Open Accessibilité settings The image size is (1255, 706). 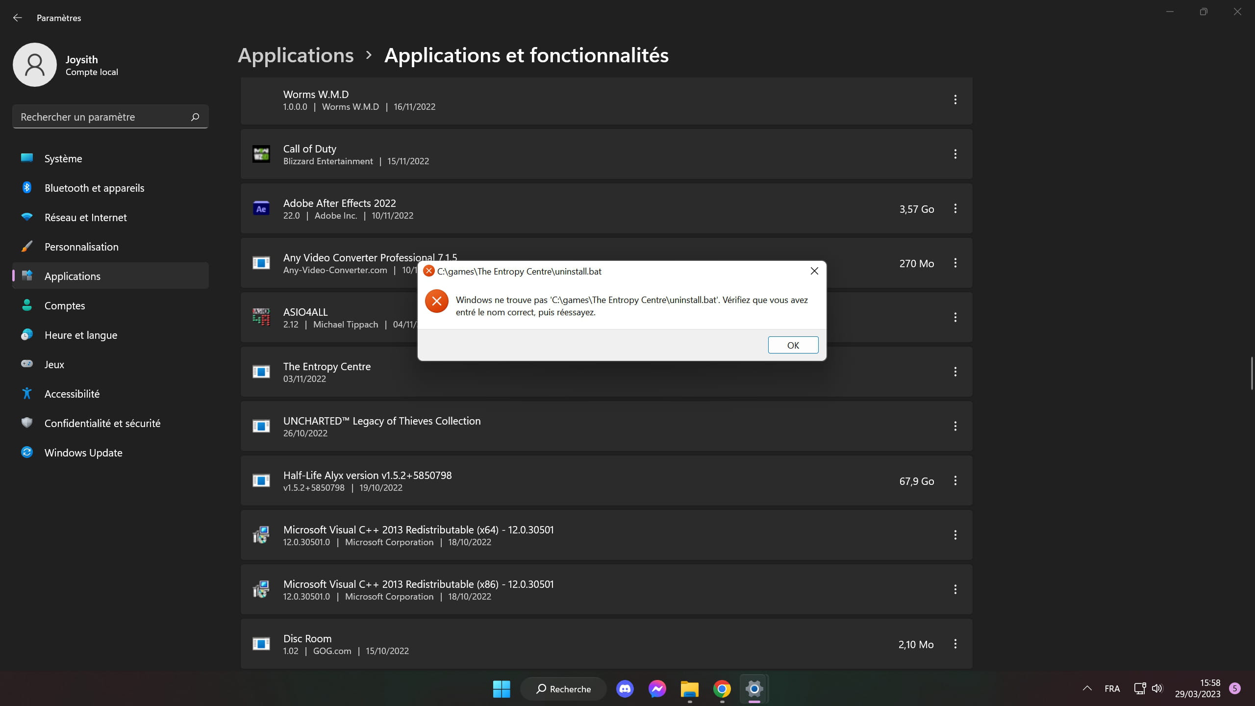110,394
